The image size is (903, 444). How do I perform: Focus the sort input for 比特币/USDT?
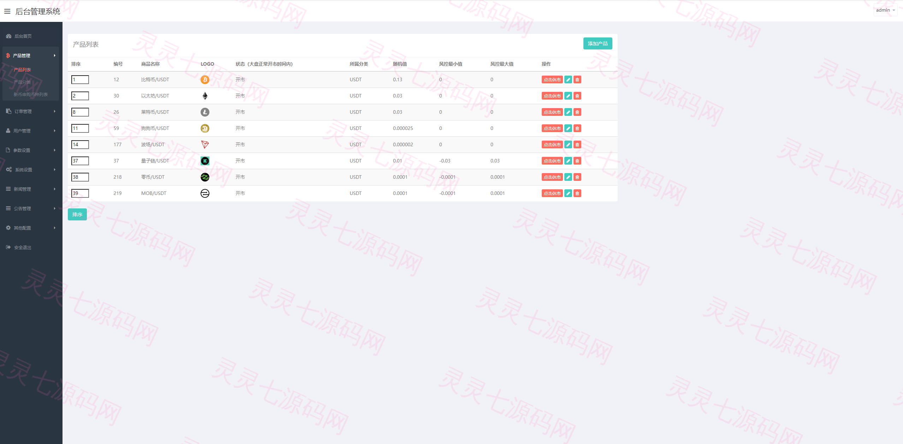[x=80, y=79]
